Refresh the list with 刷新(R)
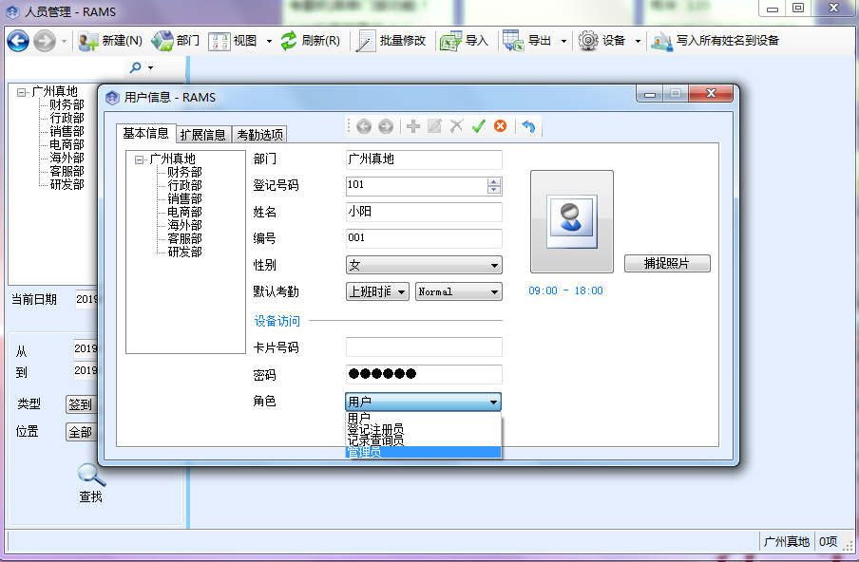Image resolution: width=859 pixels, height=562 pixels. (311, 41)
